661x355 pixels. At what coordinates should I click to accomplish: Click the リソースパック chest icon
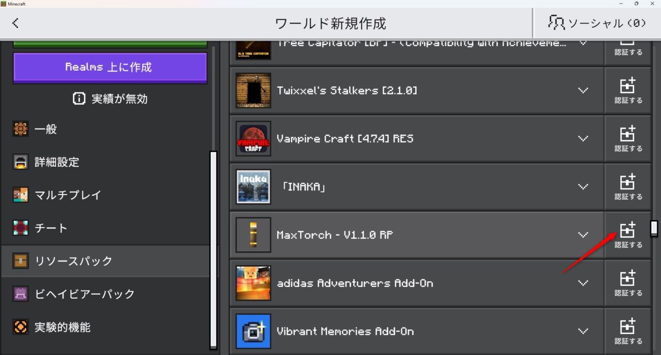21,261
